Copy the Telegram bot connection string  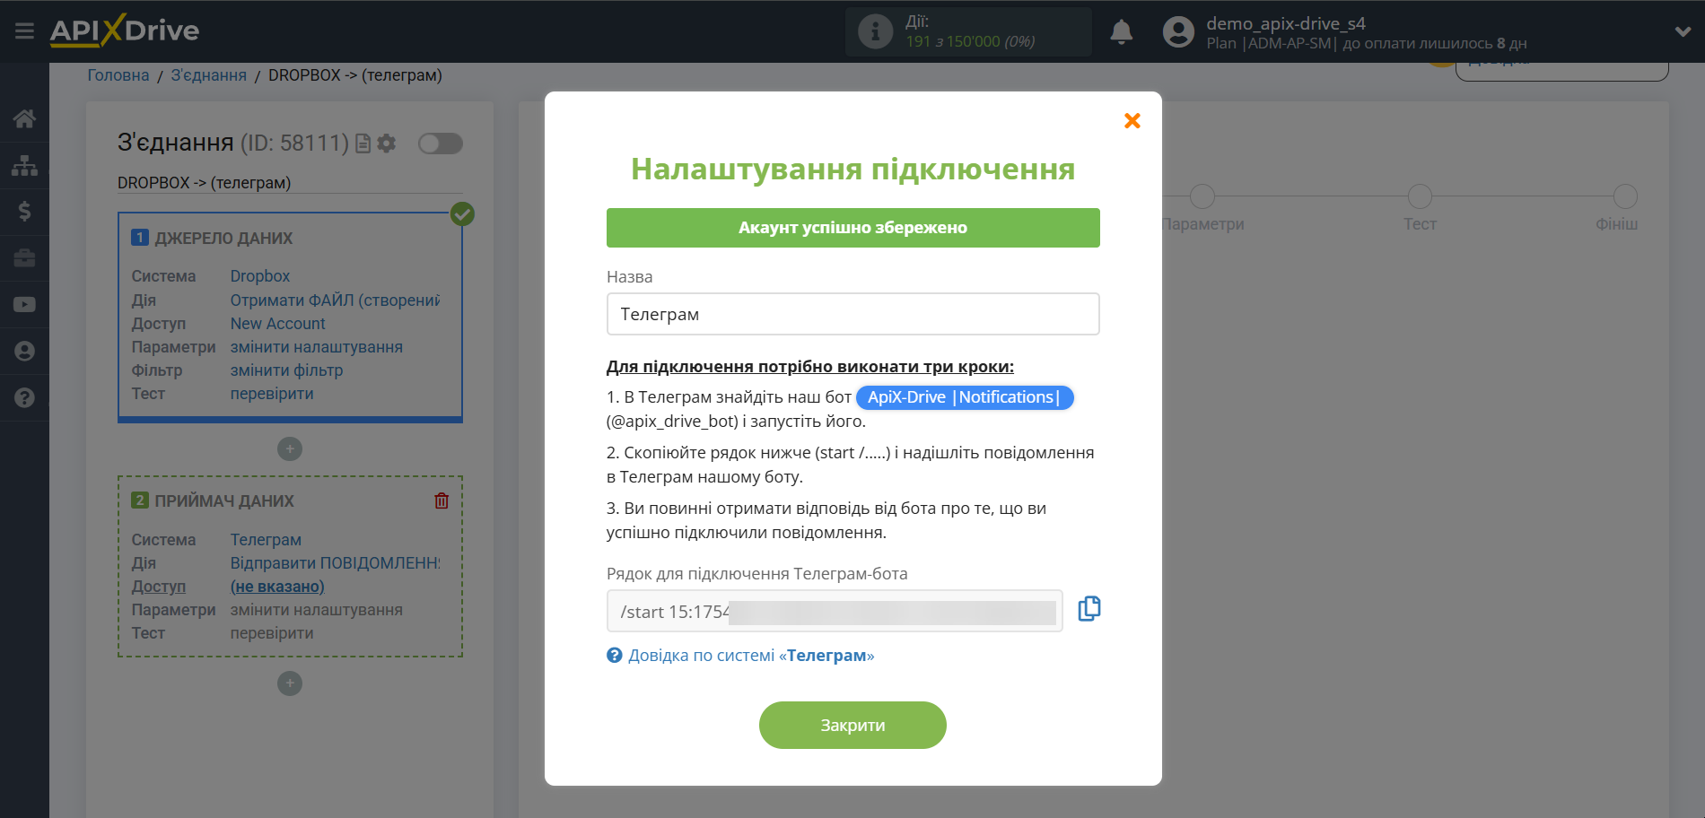pos(1089,609)
